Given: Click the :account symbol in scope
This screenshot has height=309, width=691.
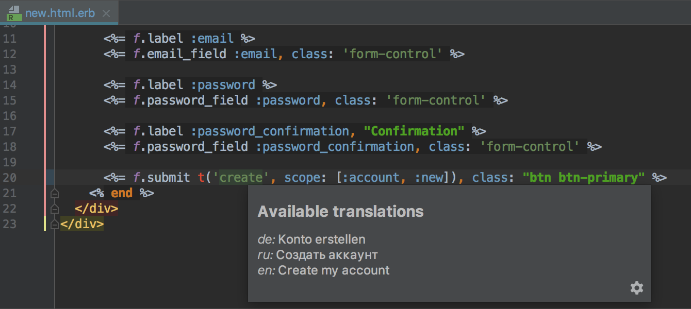Looking at the screenshot, I should [371, 178].
